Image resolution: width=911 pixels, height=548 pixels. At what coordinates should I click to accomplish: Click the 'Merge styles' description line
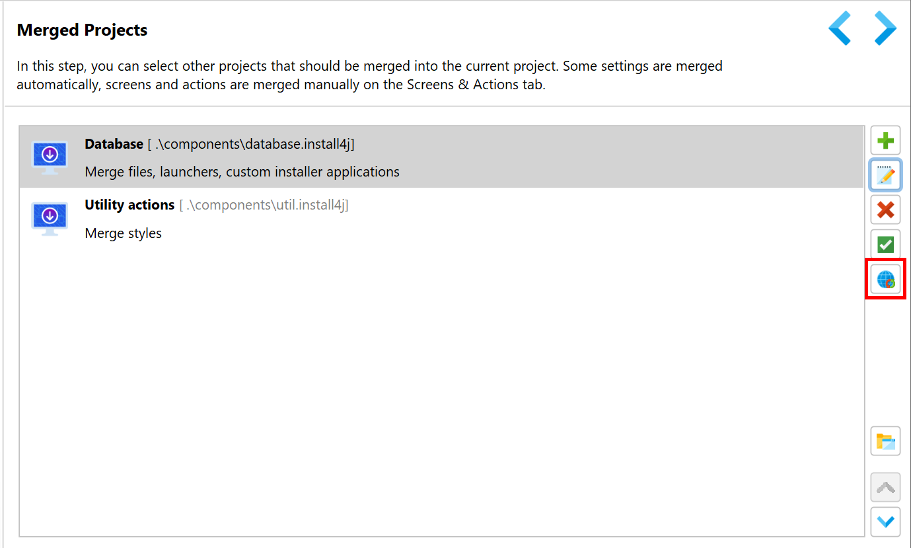pos(123,233)
